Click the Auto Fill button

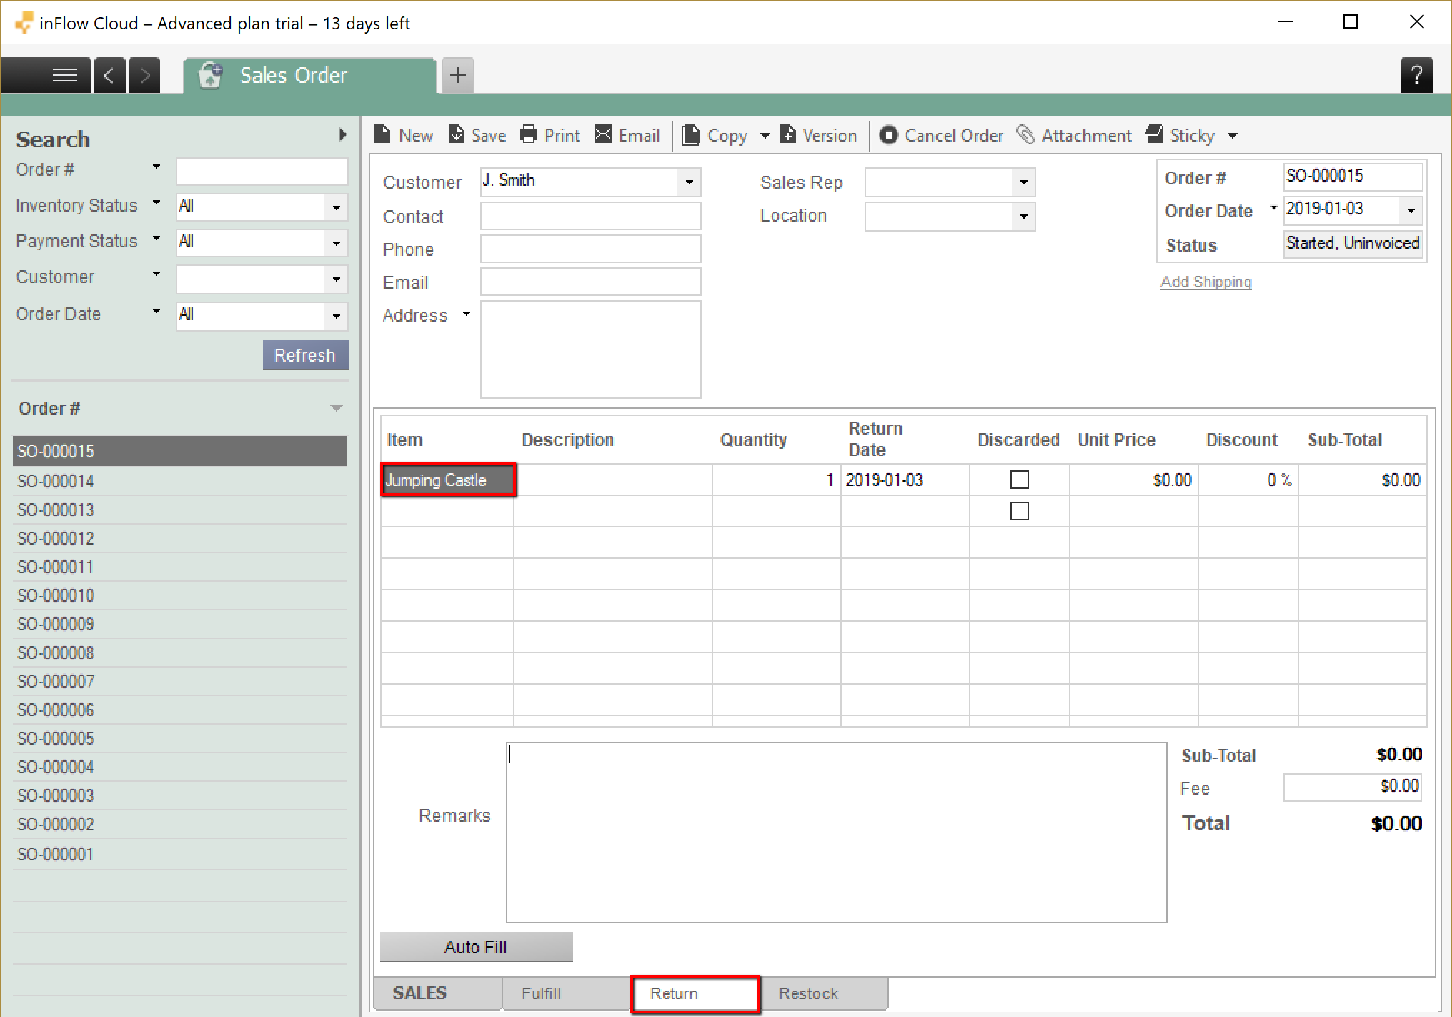tap(476, 947)
